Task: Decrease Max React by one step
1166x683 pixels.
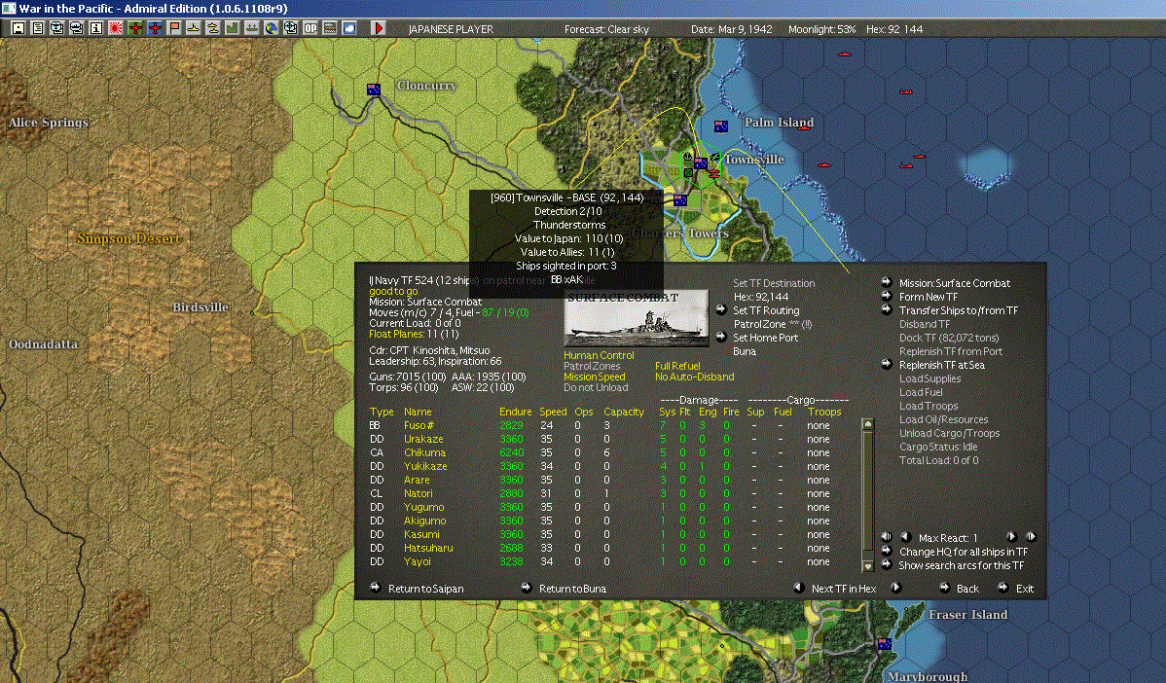Action: click(x=906, y=537)
